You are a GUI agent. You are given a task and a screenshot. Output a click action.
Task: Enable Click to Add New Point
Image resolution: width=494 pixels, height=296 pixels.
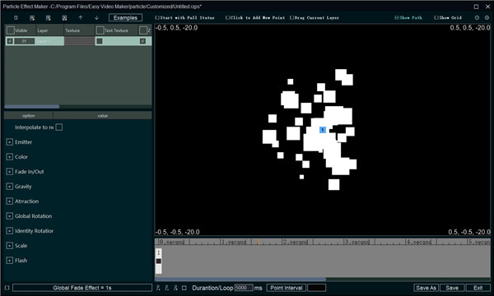227,17
